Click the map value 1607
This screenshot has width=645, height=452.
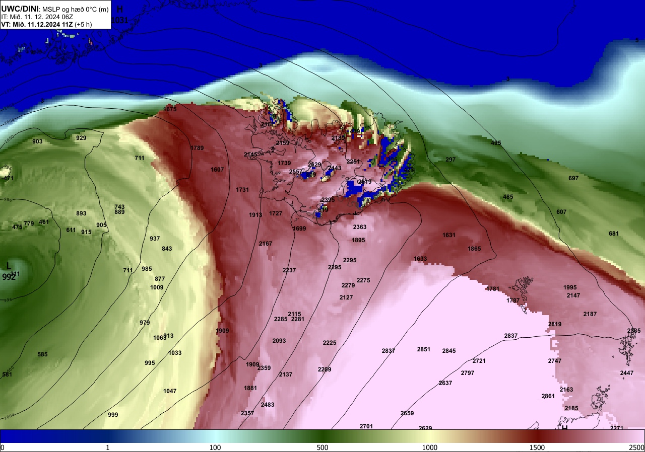tap(217, 170)
